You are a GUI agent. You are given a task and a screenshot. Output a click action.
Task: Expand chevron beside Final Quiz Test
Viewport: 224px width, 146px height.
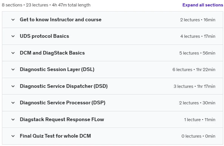click(13, 136)
